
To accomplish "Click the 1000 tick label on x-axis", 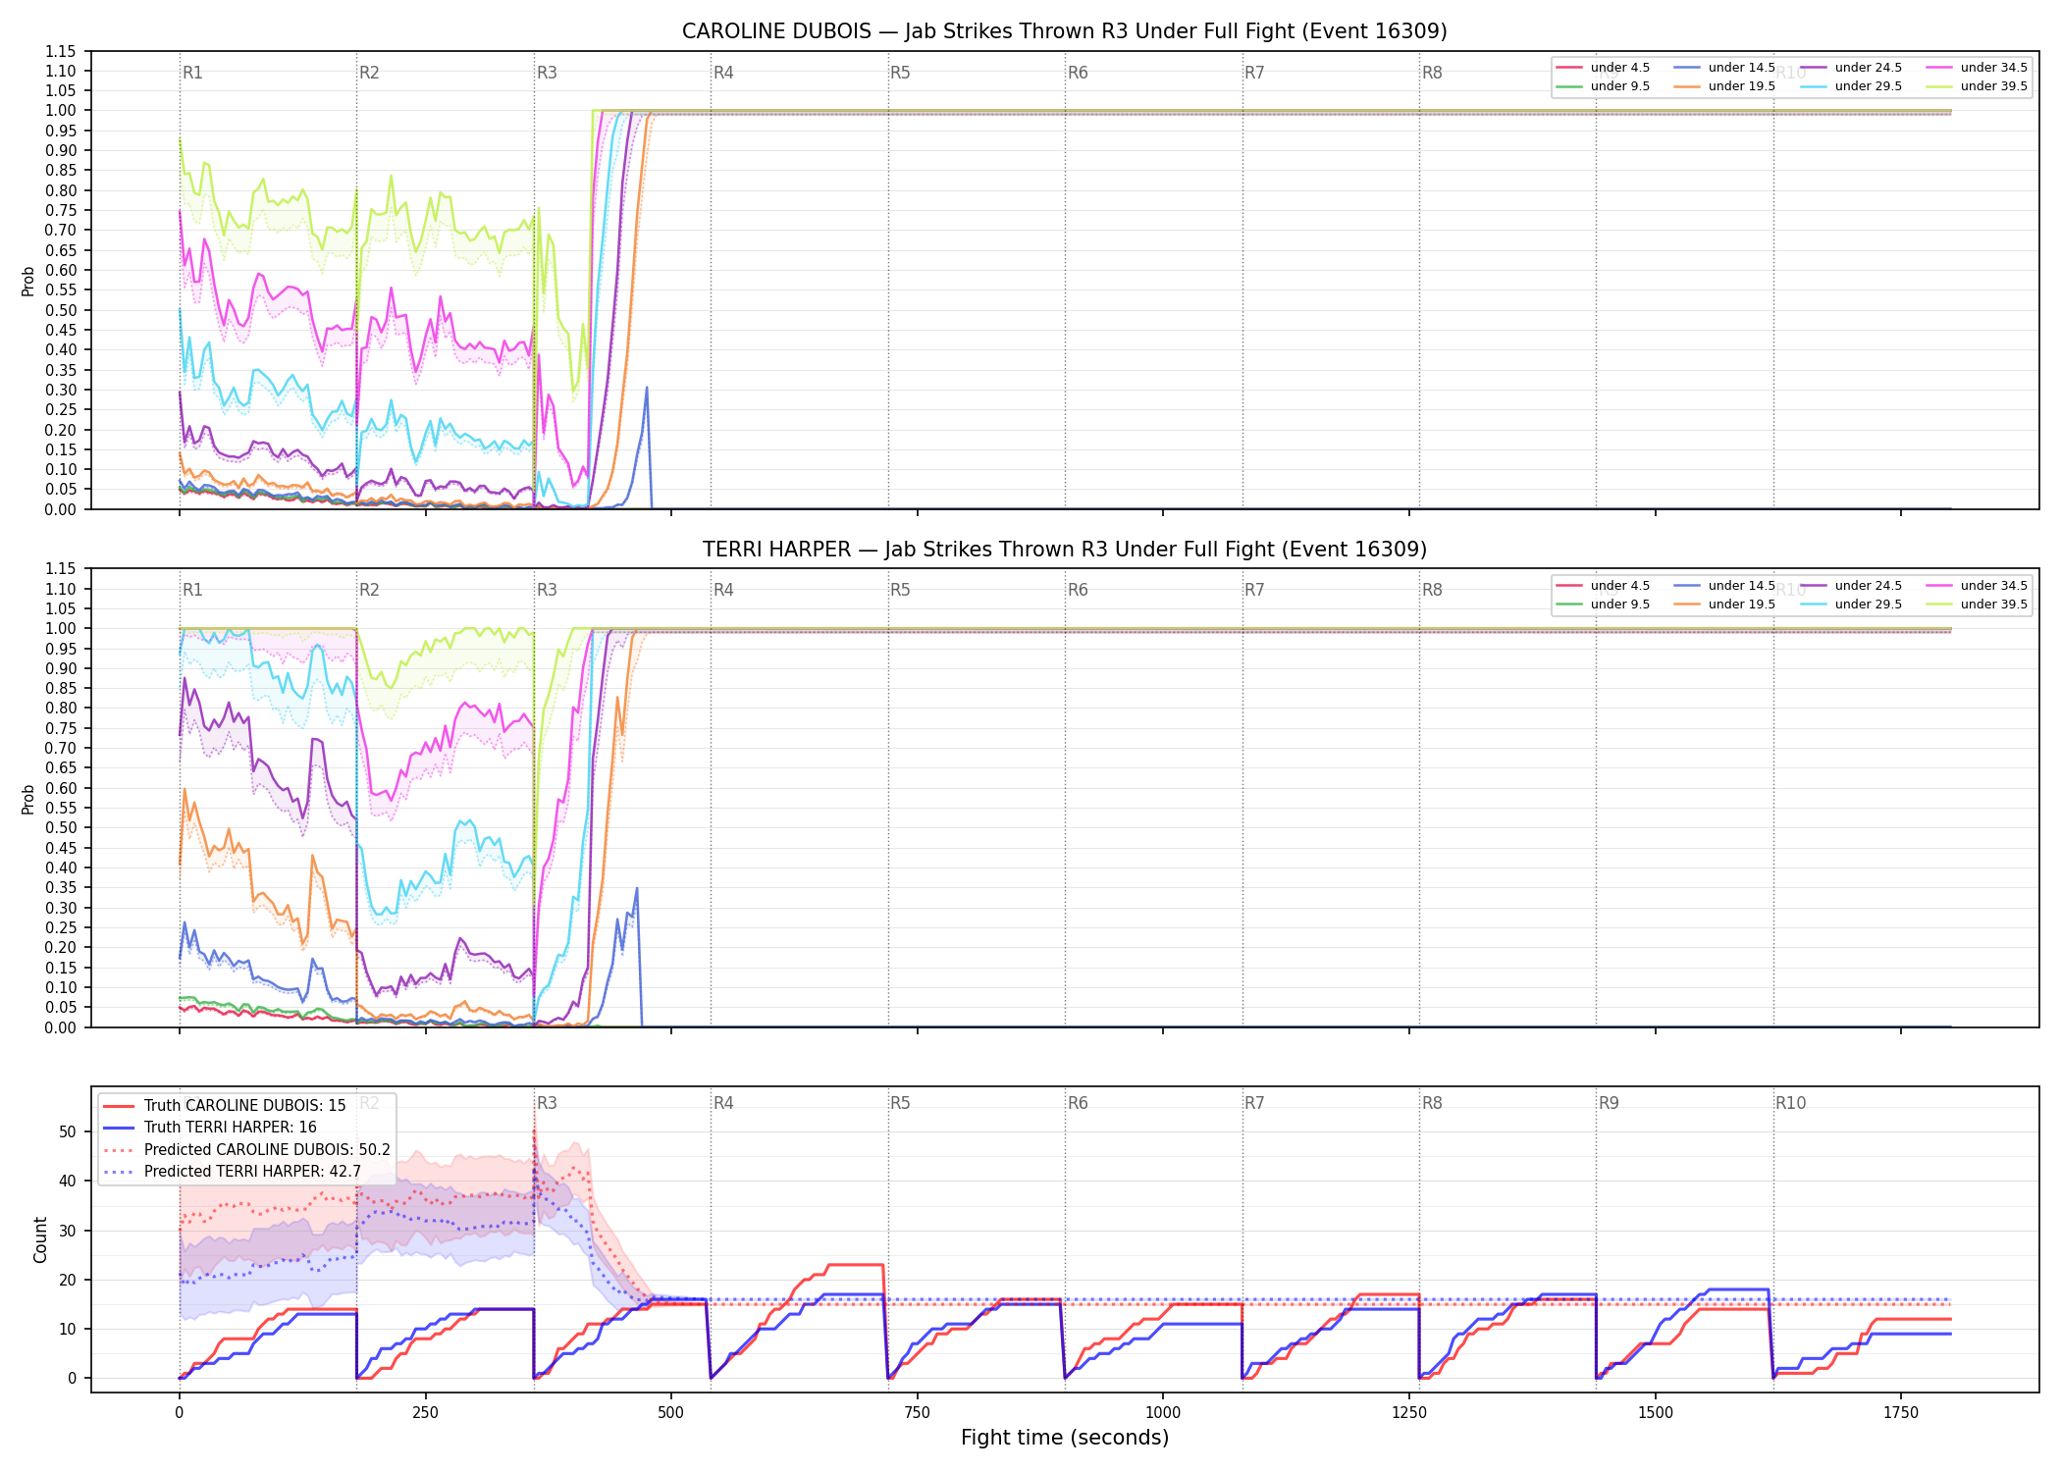I will coord(1163,1413).
